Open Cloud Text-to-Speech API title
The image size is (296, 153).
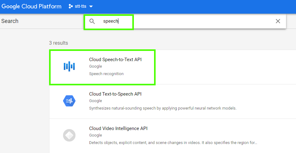115,94
